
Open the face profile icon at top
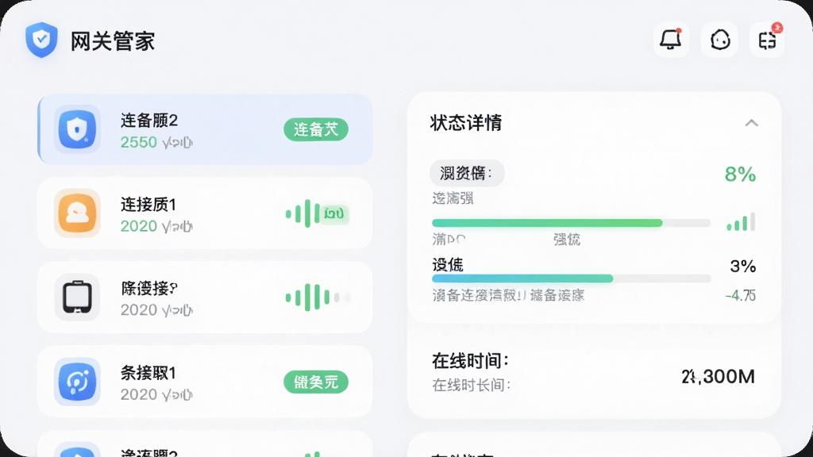coord(719,40)
